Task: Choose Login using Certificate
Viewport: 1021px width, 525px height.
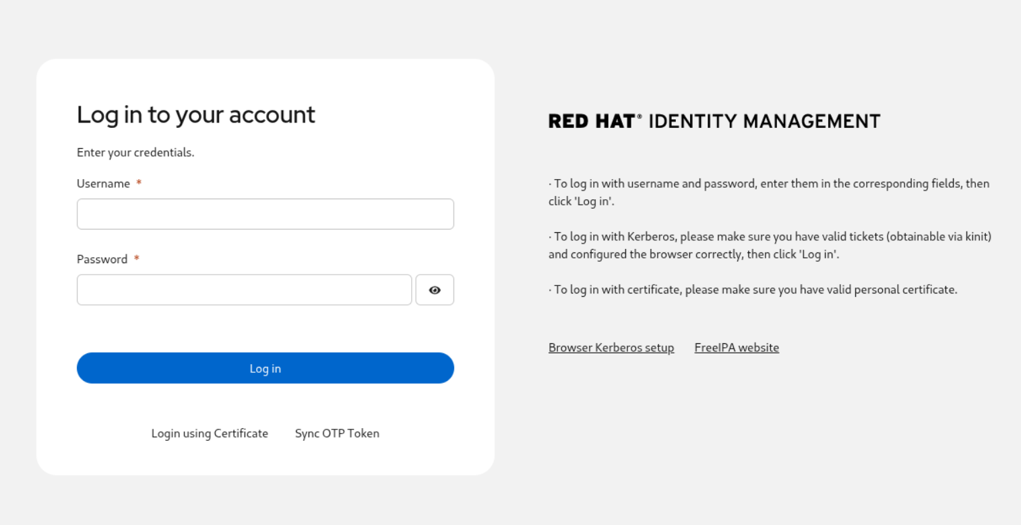Action: pos(210,433)
